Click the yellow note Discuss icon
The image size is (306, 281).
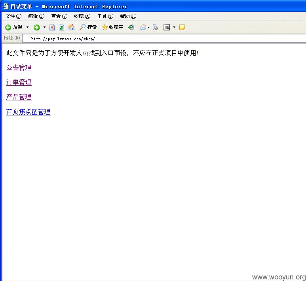coord(182,27)
